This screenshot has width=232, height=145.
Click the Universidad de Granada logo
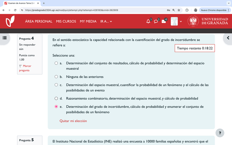208,21
